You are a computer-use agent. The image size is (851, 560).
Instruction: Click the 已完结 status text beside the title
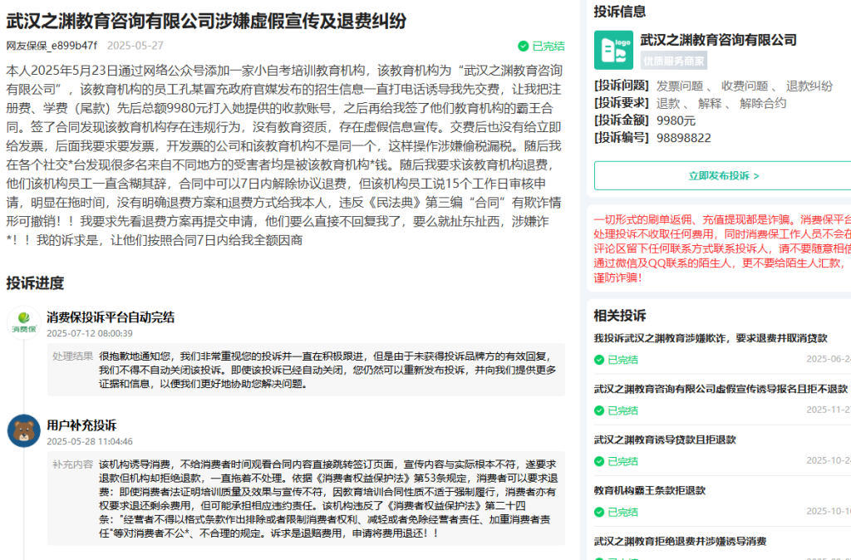(x=548, y=47)
